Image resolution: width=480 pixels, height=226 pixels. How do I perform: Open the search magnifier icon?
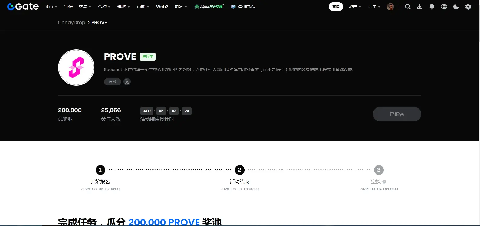point(408,7)
